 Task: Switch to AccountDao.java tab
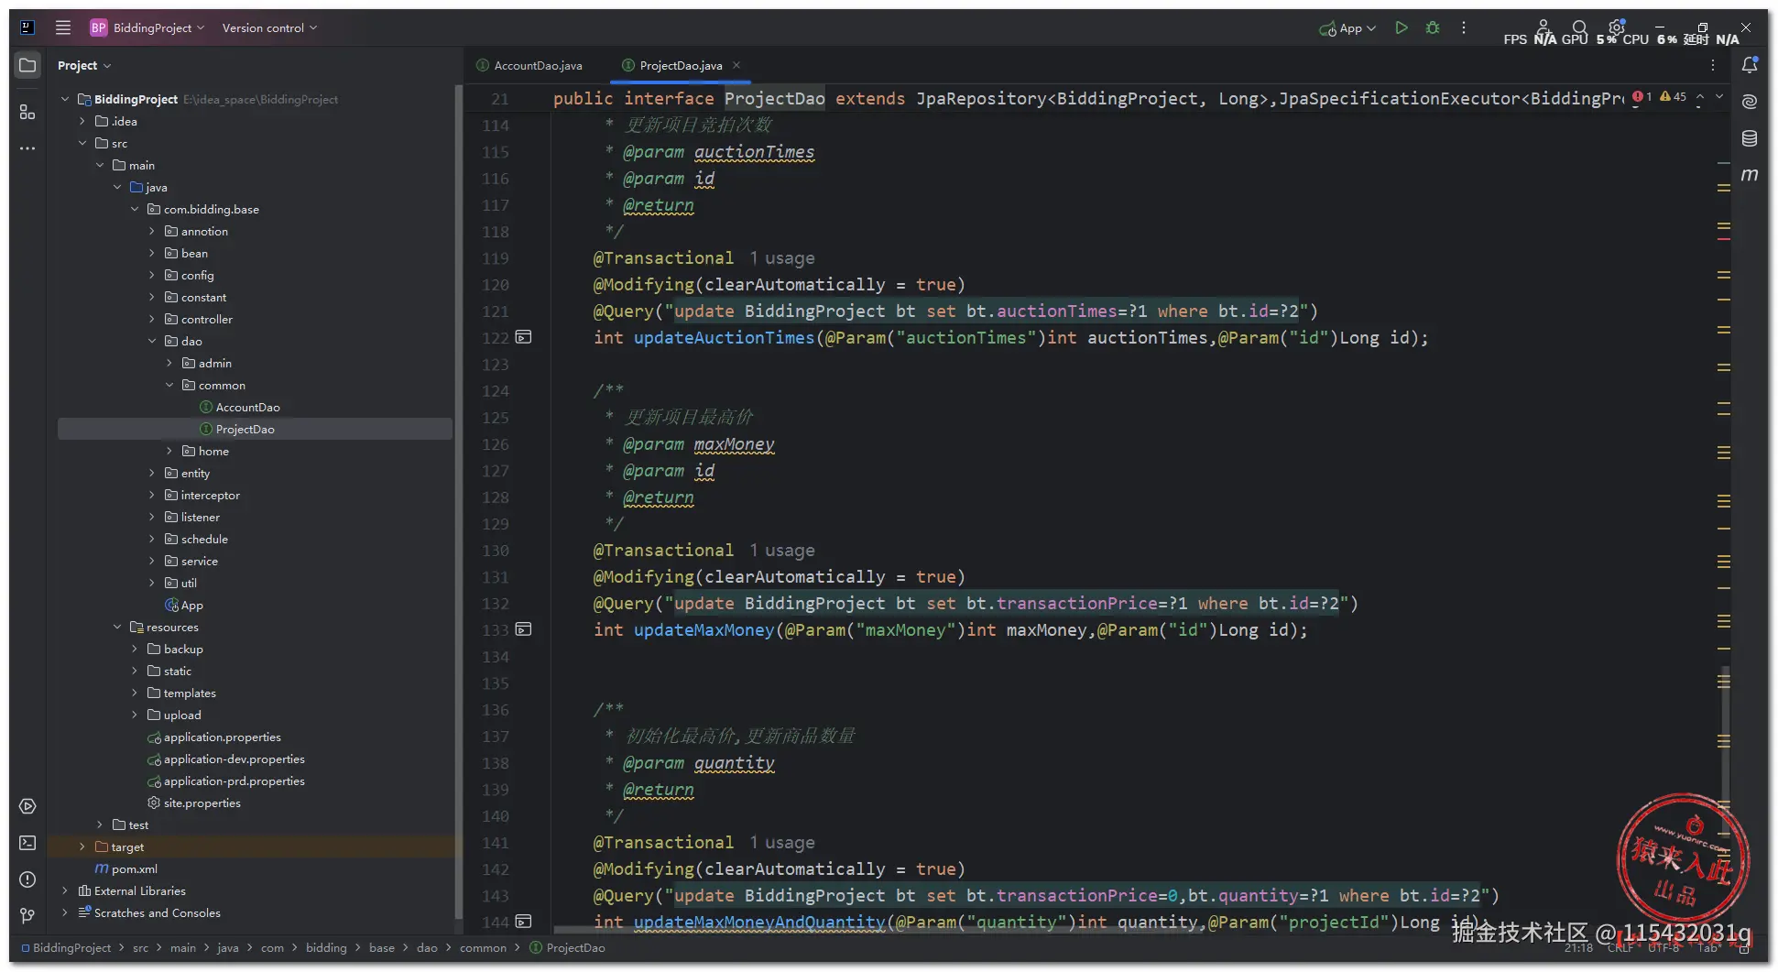(x=529, y=65)
